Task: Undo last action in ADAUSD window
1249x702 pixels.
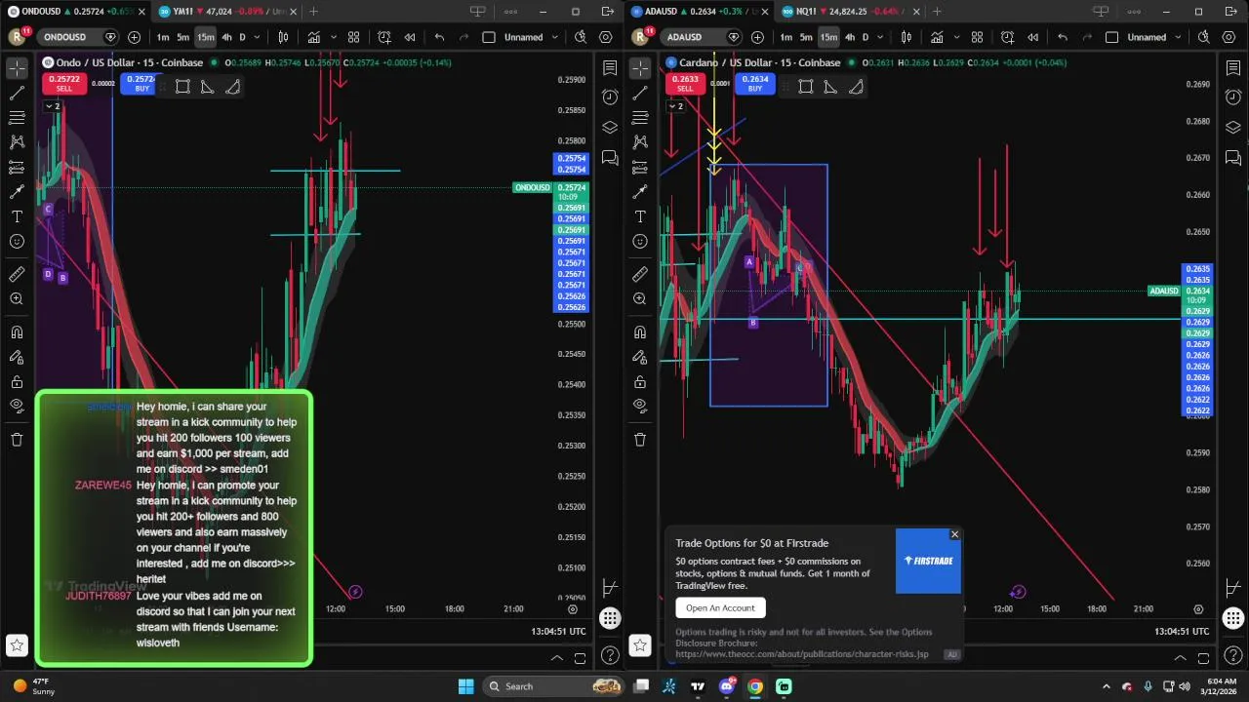Action: click(x=1063, y=37)
